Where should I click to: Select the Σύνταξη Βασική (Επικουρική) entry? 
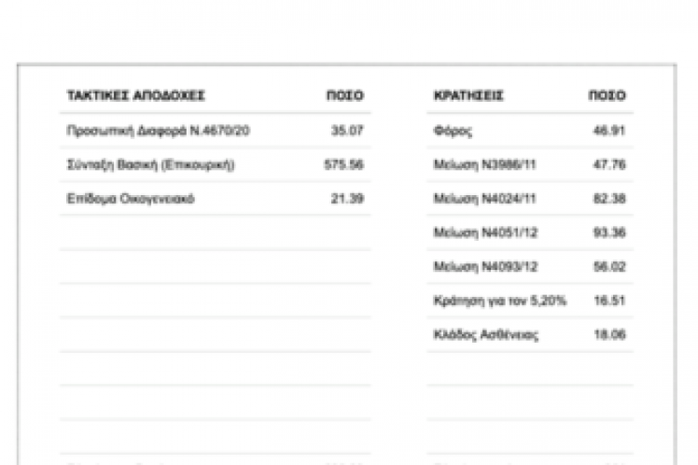click(x=150, y=164)
